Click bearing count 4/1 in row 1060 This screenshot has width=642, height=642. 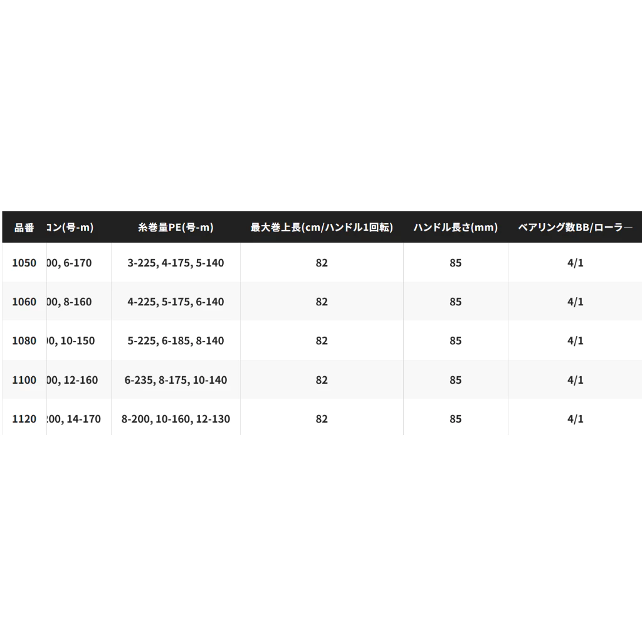point(575,302)
